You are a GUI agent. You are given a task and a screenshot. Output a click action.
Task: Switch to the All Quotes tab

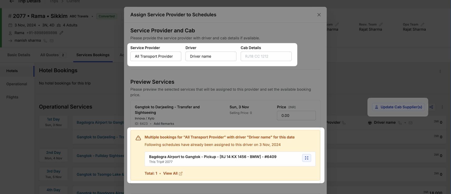pyautogui.click(x=49, y=55)
